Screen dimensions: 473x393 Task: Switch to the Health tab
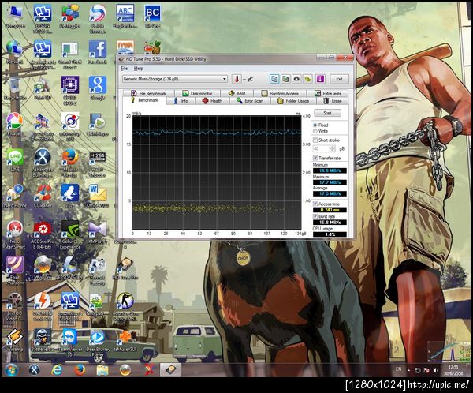[x=212, y=101]
